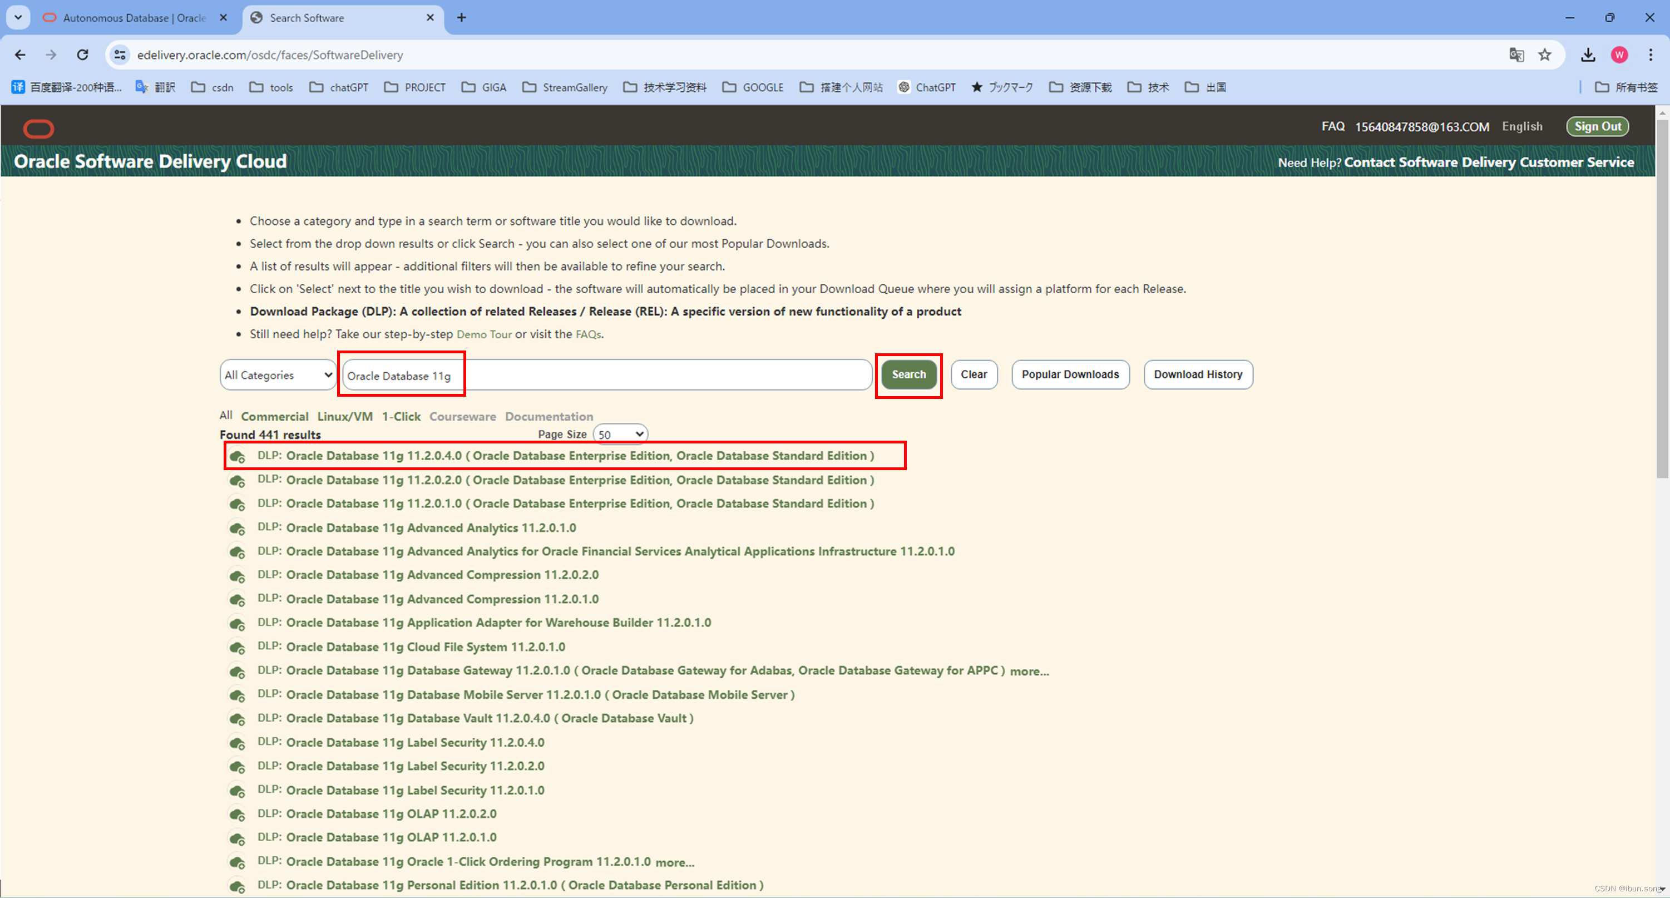Open the Chrome profile avatar

pyautogui.click(x=1619, y=55)
